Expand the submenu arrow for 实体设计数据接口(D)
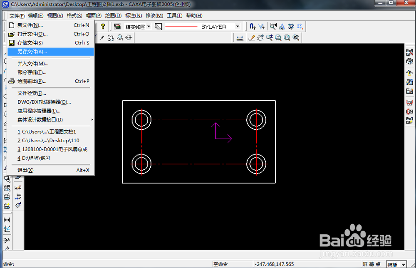Image resolution: width=416 pixels, height=268 pixels. click(x=92, y=120)
